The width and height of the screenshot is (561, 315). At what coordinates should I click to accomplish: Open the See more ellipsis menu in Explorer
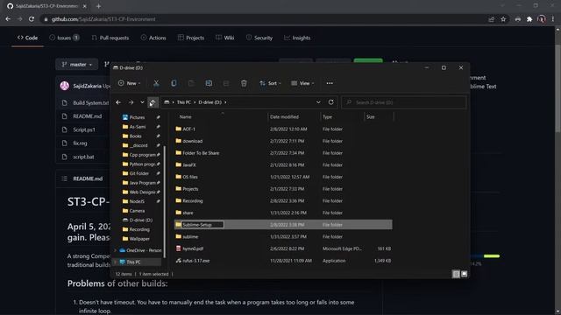click(330, 83)
